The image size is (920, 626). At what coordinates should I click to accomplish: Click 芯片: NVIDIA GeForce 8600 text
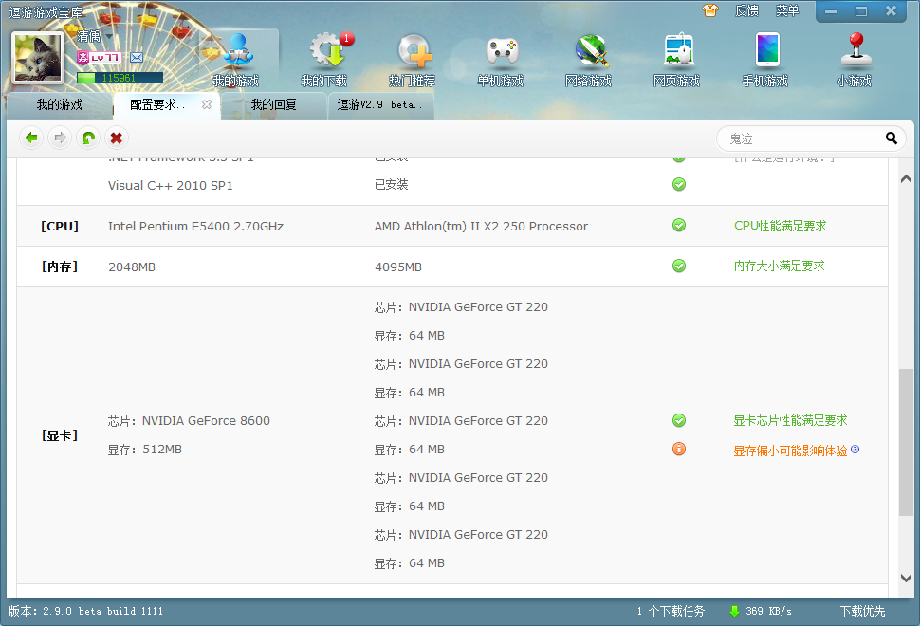tap(189, 421)
